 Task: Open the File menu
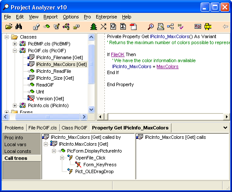pyautogui.click(x=7, y=17)
